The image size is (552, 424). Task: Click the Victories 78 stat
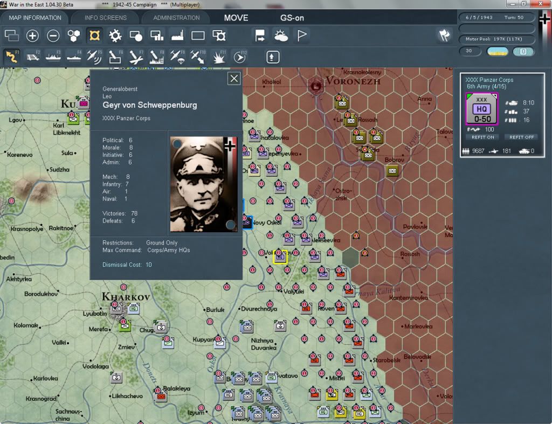point(120,213)
